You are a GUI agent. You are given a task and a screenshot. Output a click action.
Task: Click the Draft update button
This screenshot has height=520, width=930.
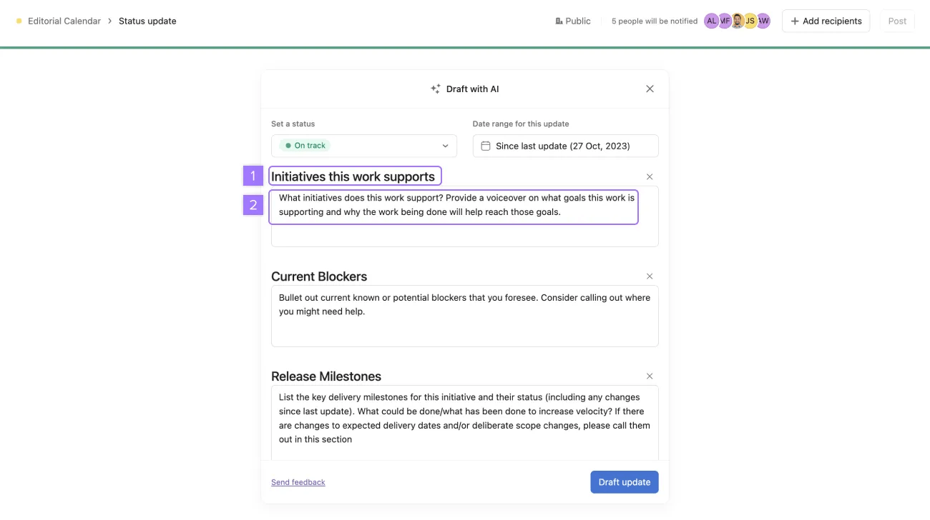[624, 482]
